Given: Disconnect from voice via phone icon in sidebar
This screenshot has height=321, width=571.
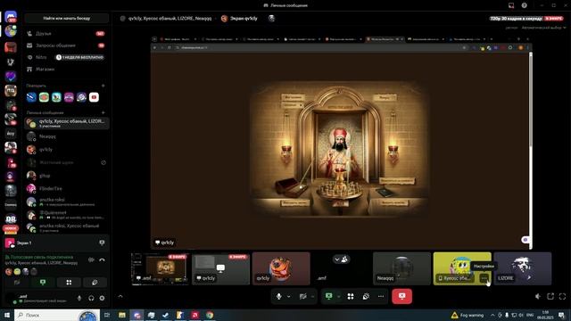Looking at the screenshot, I should 102,259.
